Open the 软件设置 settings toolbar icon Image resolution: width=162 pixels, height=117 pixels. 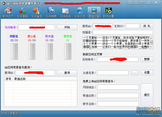point(108,12)
